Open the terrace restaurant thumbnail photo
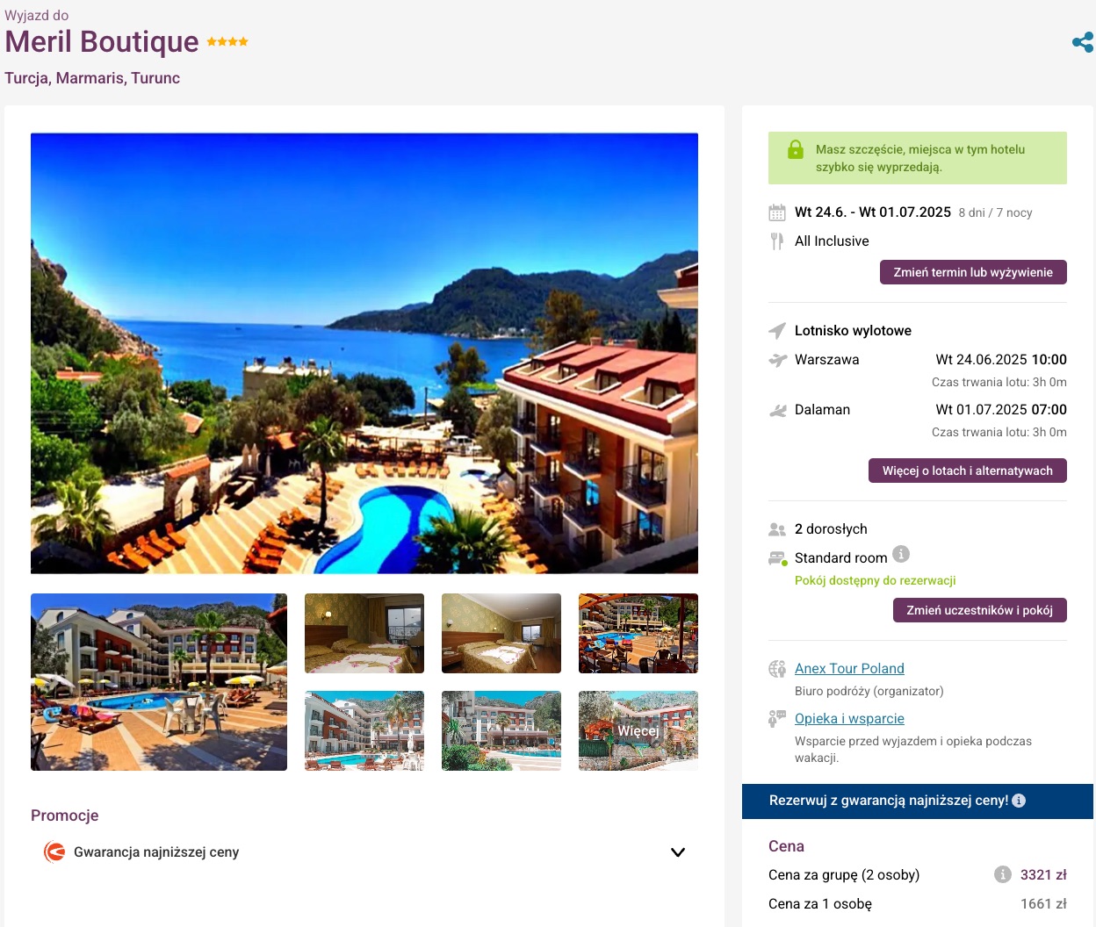 pyautogui.click(x=638, y=633)
